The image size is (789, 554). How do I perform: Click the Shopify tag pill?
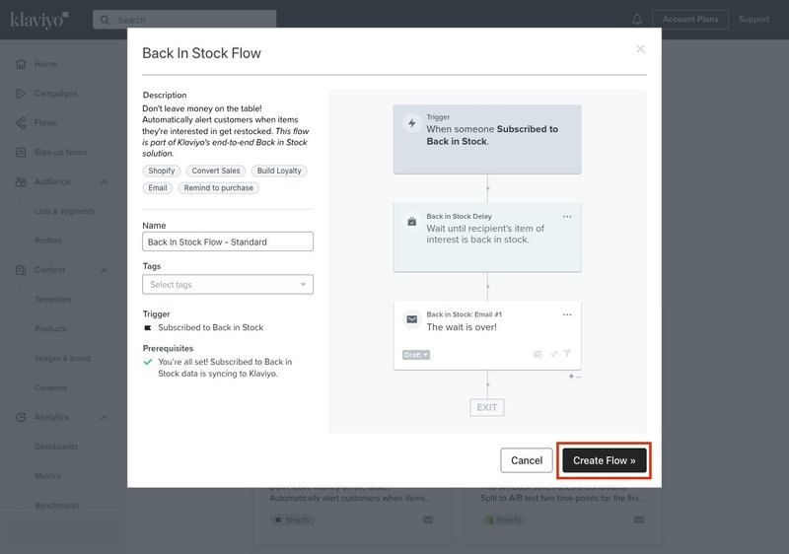(162, 171)
